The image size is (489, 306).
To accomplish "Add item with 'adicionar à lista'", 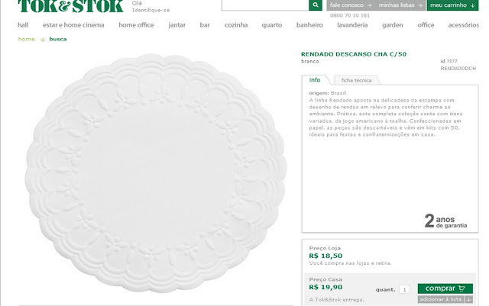I will click(x=441, y=299).
